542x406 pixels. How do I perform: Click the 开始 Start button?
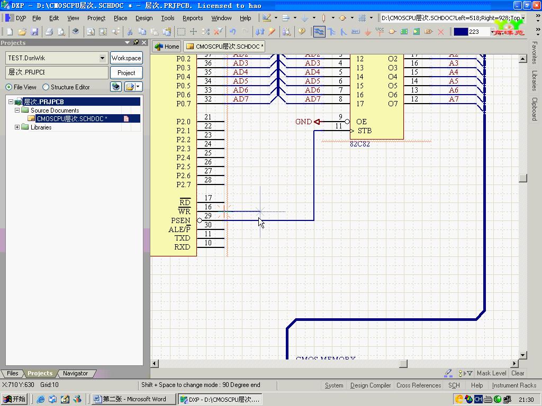[14, 399]
